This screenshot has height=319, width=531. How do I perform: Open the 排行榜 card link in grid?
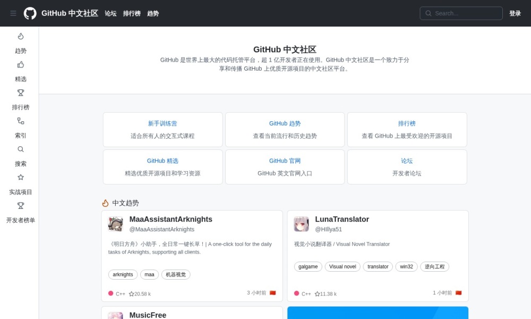coord(407,123)
